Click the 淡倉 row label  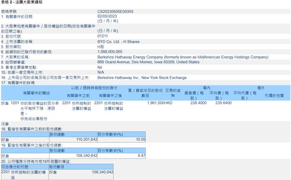[5, 124]
